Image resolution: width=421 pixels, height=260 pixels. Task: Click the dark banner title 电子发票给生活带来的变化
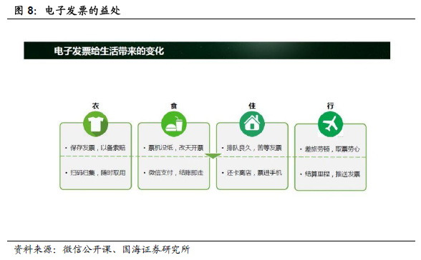[109, 51]
